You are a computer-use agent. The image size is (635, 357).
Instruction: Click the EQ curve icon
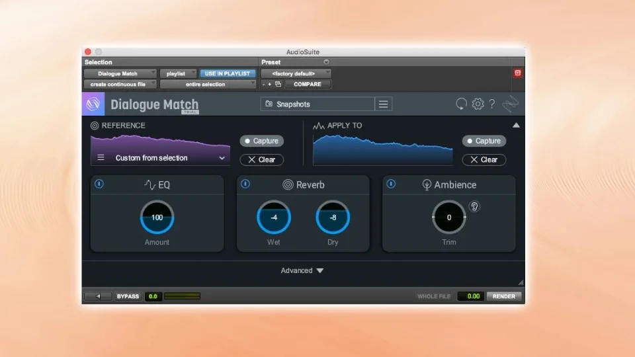(x=150, y=184)
